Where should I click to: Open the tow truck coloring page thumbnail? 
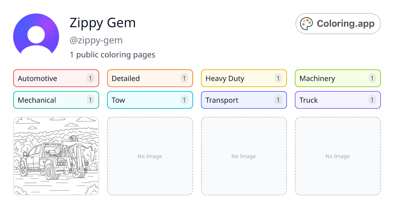pyautogui.click(x=56, y=156)
